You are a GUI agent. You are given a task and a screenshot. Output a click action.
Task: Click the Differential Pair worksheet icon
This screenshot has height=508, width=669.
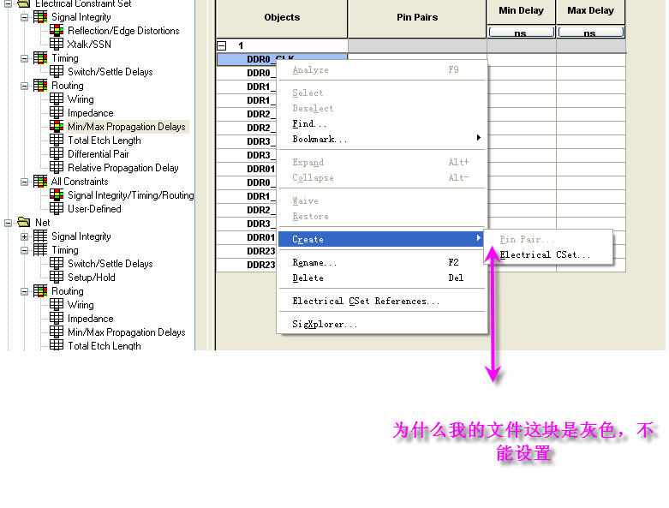57,153
